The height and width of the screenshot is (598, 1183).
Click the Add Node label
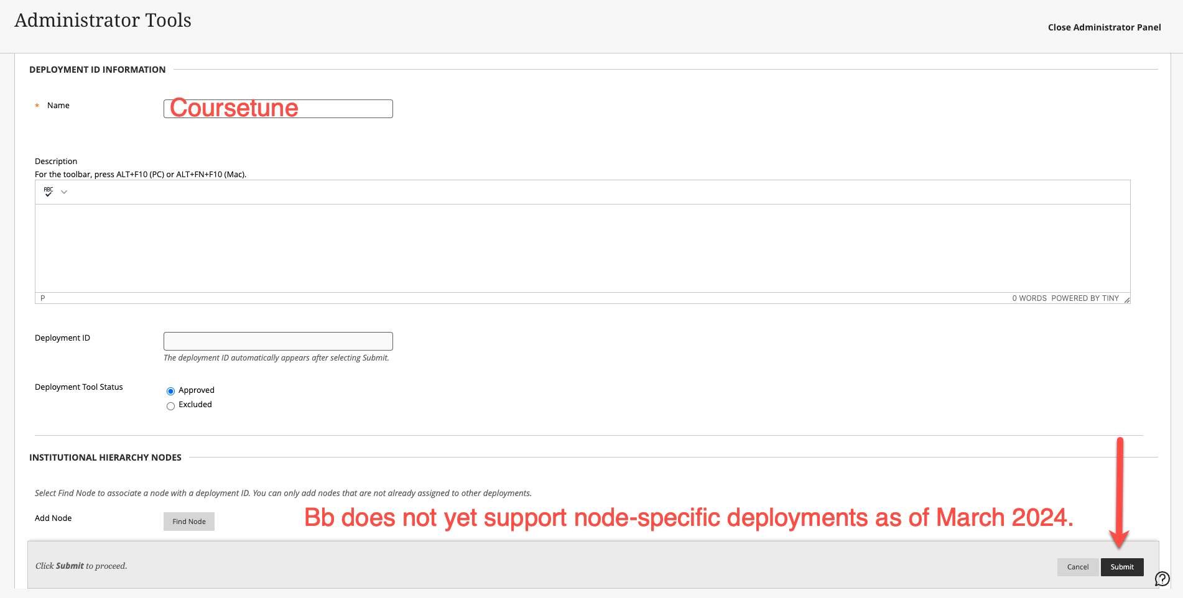pyautogui.click(x=53, y=518)
